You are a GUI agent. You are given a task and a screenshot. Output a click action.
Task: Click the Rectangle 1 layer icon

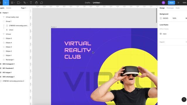tap(4, 60)
